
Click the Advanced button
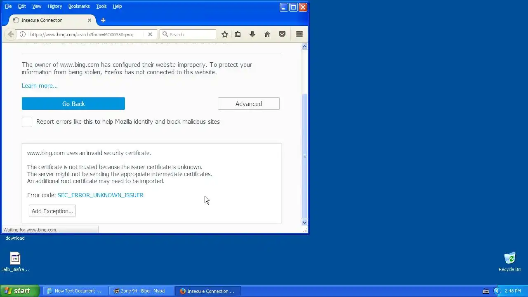coord(249,104)
